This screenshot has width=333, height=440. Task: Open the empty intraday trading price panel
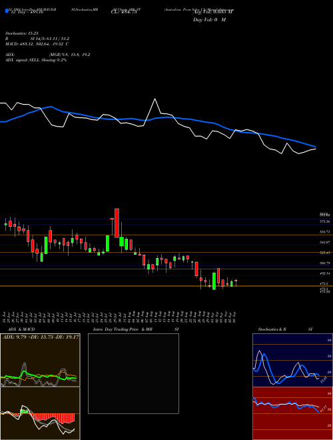click(x=133, y=373)
